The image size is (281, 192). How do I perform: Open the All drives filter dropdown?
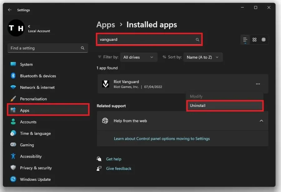[x=139, y=57]
